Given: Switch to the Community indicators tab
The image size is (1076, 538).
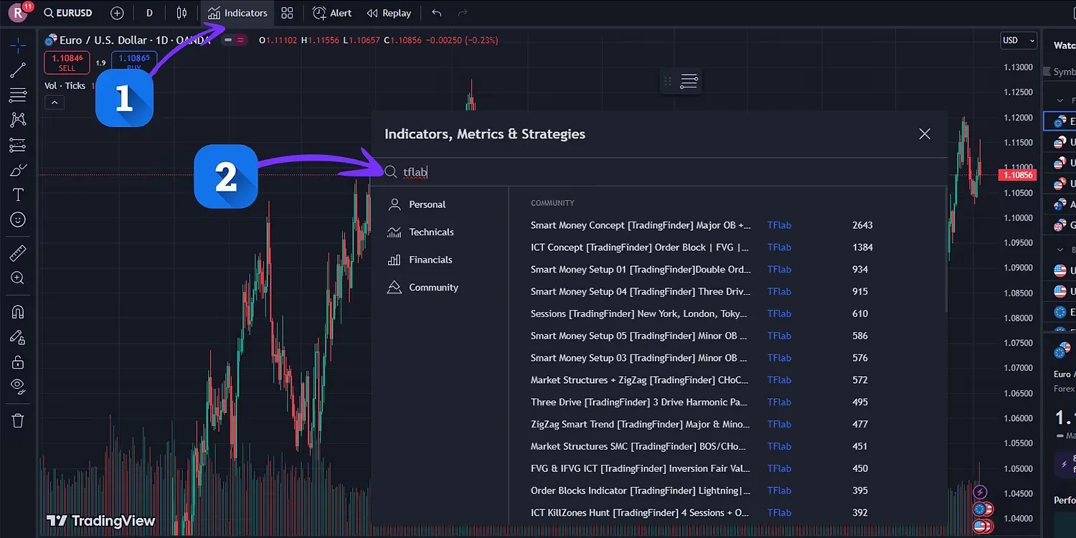Looking at the screenshot, I should (433, 287).
